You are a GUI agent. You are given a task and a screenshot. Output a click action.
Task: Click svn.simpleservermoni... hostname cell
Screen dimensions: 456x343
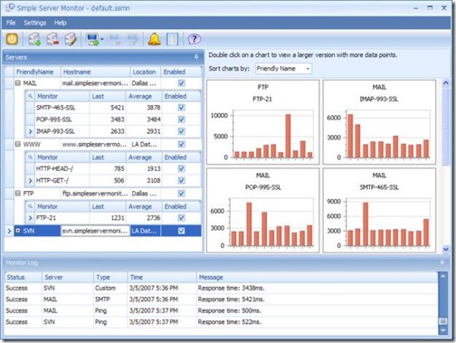point(95,231)
